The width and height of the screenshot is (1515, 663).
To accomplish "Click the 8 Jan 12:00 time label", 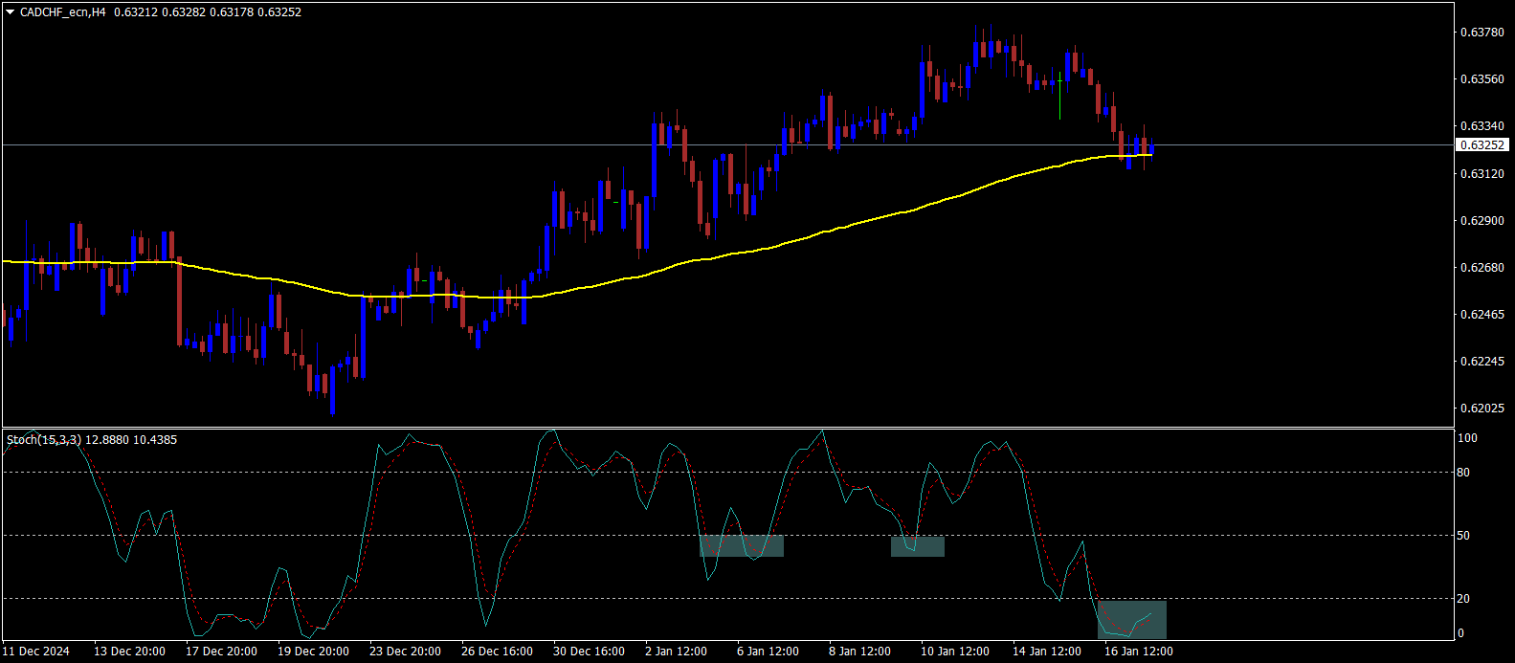I will tap(860, 652).
